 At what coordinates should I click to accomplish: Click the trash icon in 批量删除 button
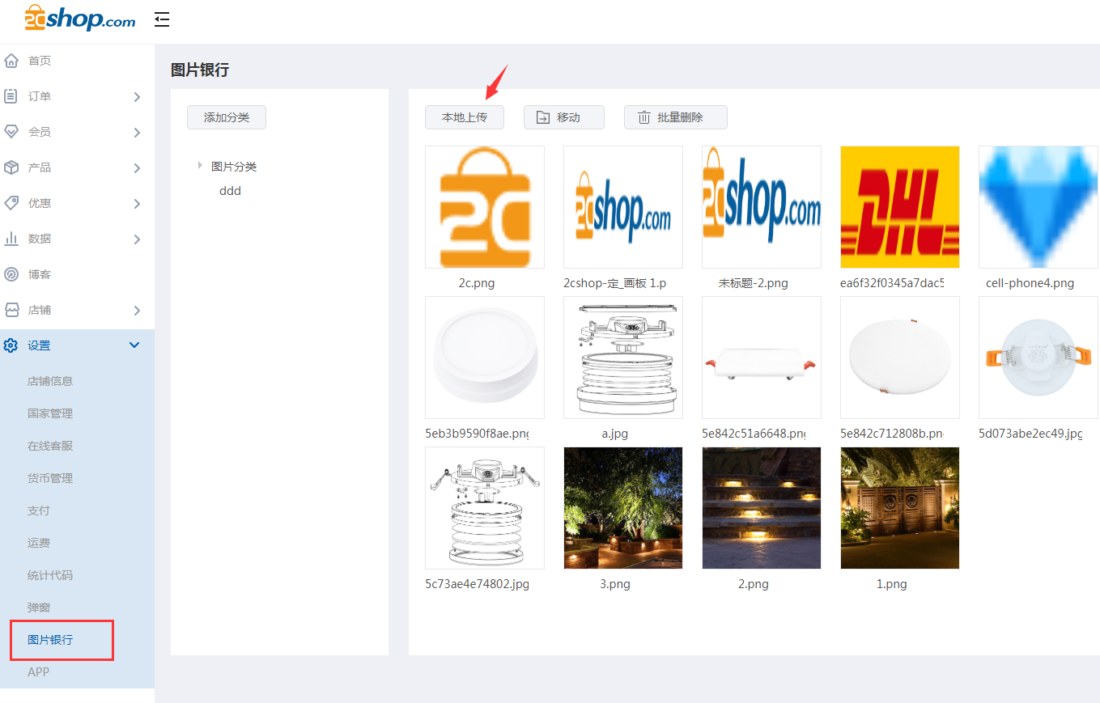(644, 117)
